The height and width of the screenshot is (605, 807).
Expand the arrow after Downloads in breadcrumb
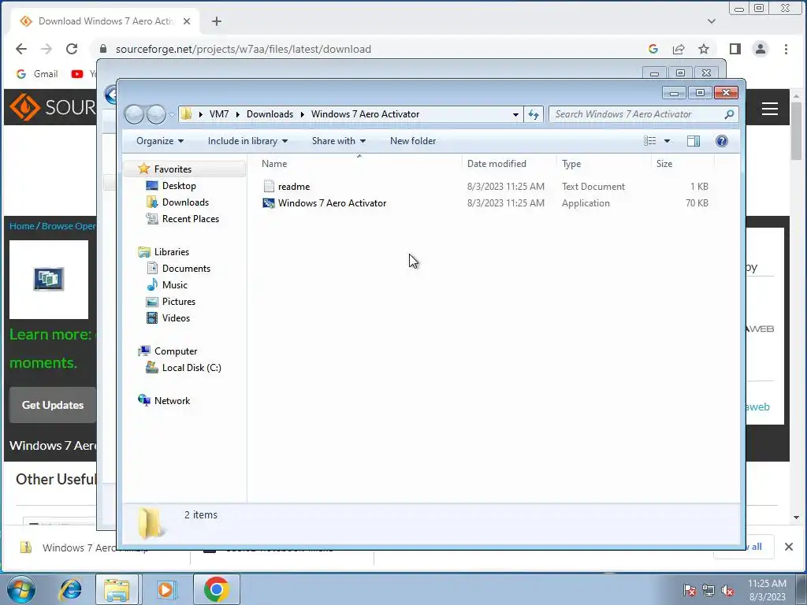(x=302, y=114)
